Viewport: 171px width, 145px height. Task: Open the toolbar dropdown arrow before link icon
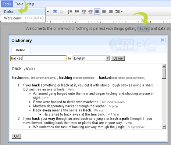coord(48,12)
